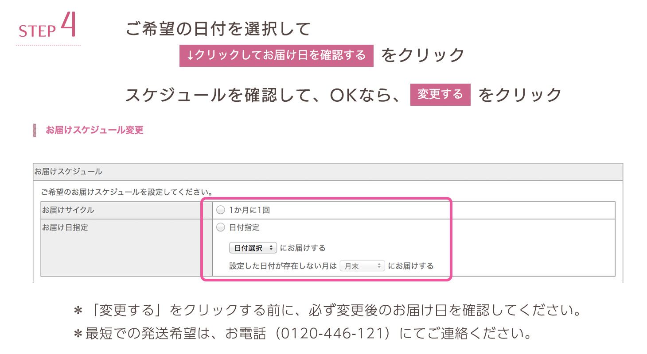This screenshot has height=354, width=647.
Task: Click the note about confirming 変更後のお届け日
Action: click(x=327, y=310)
